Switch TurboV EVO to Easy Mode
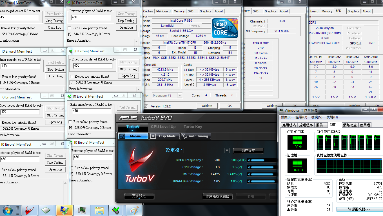 tap(164, 136)
